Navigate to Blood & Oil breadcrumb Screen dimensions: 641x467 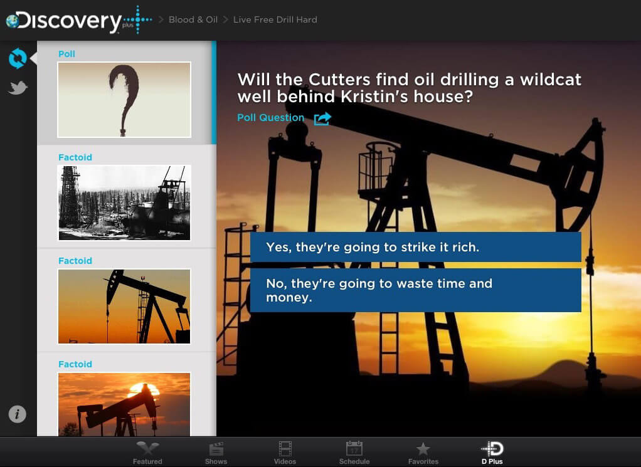click(193, 19)
